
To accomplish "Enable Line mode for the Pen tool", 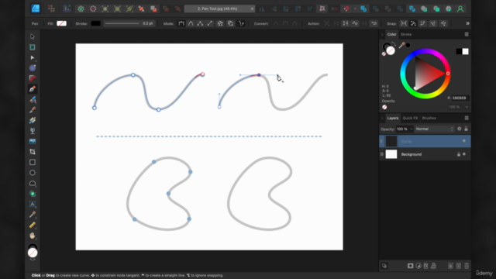I will coord(210,23).
